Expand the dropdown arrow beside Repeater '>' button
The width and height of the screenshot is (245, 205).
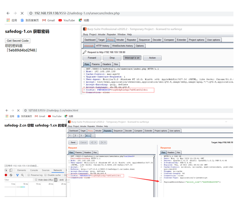pyautogui.click(x=105, y=142)
